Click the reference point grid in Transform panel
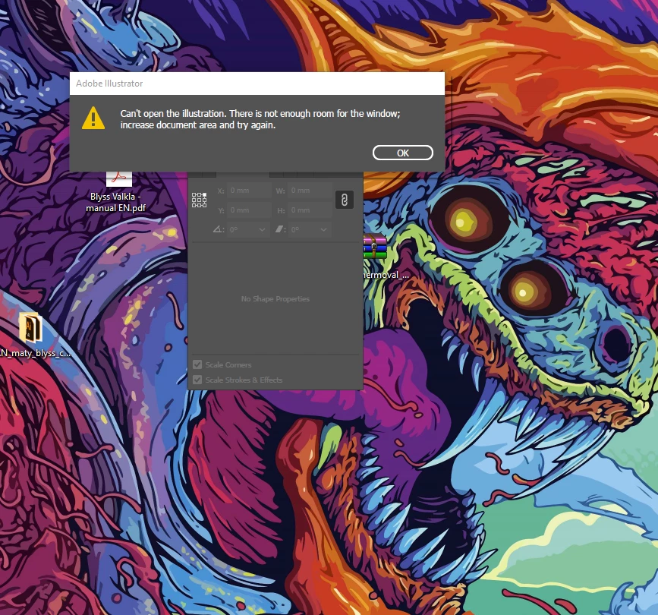This screenshot has height=615, width=658. tap(200, 200)
